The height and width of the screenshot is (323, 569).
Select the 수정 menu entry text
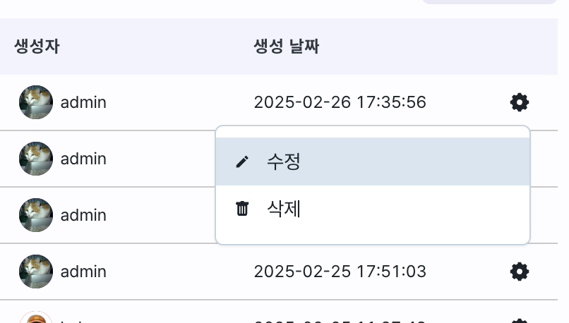[x=283, y=161]
